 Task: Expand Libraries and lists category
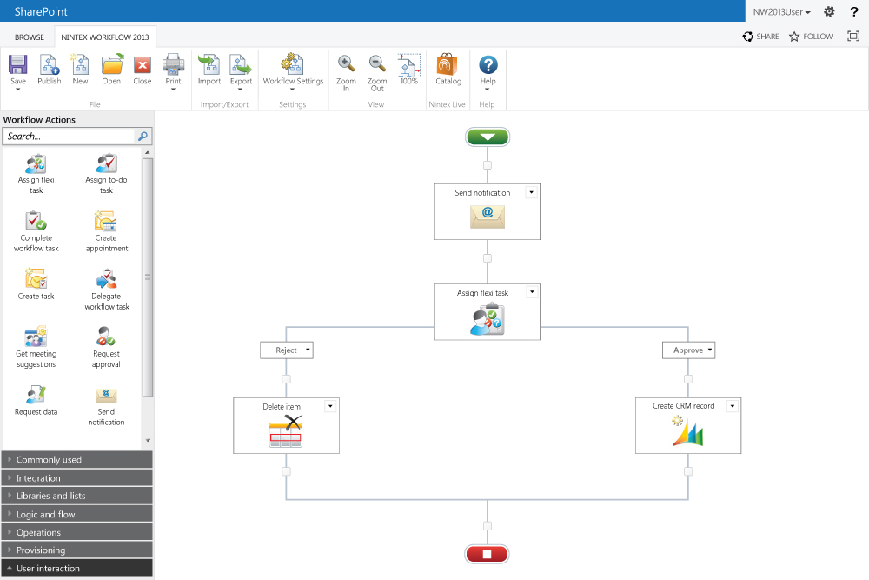77,496
